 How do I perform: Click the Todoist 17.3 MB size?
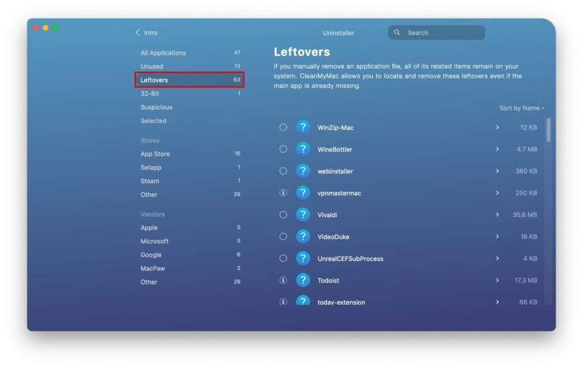pyautogui.click(x=525, y=280)
